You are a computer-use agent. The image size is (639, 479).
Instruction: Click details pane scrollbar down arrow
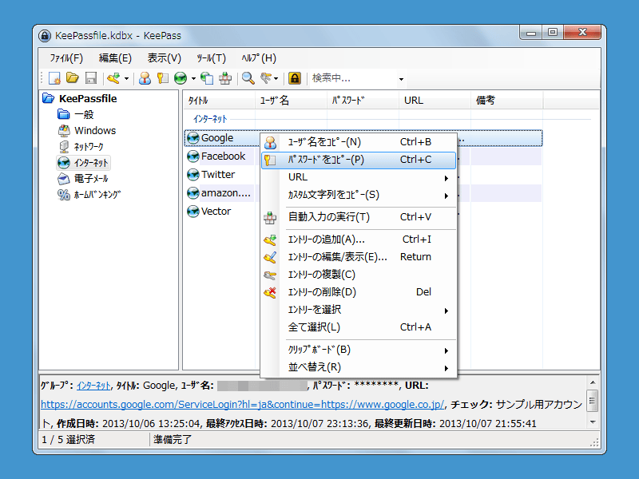pos(593,422)
